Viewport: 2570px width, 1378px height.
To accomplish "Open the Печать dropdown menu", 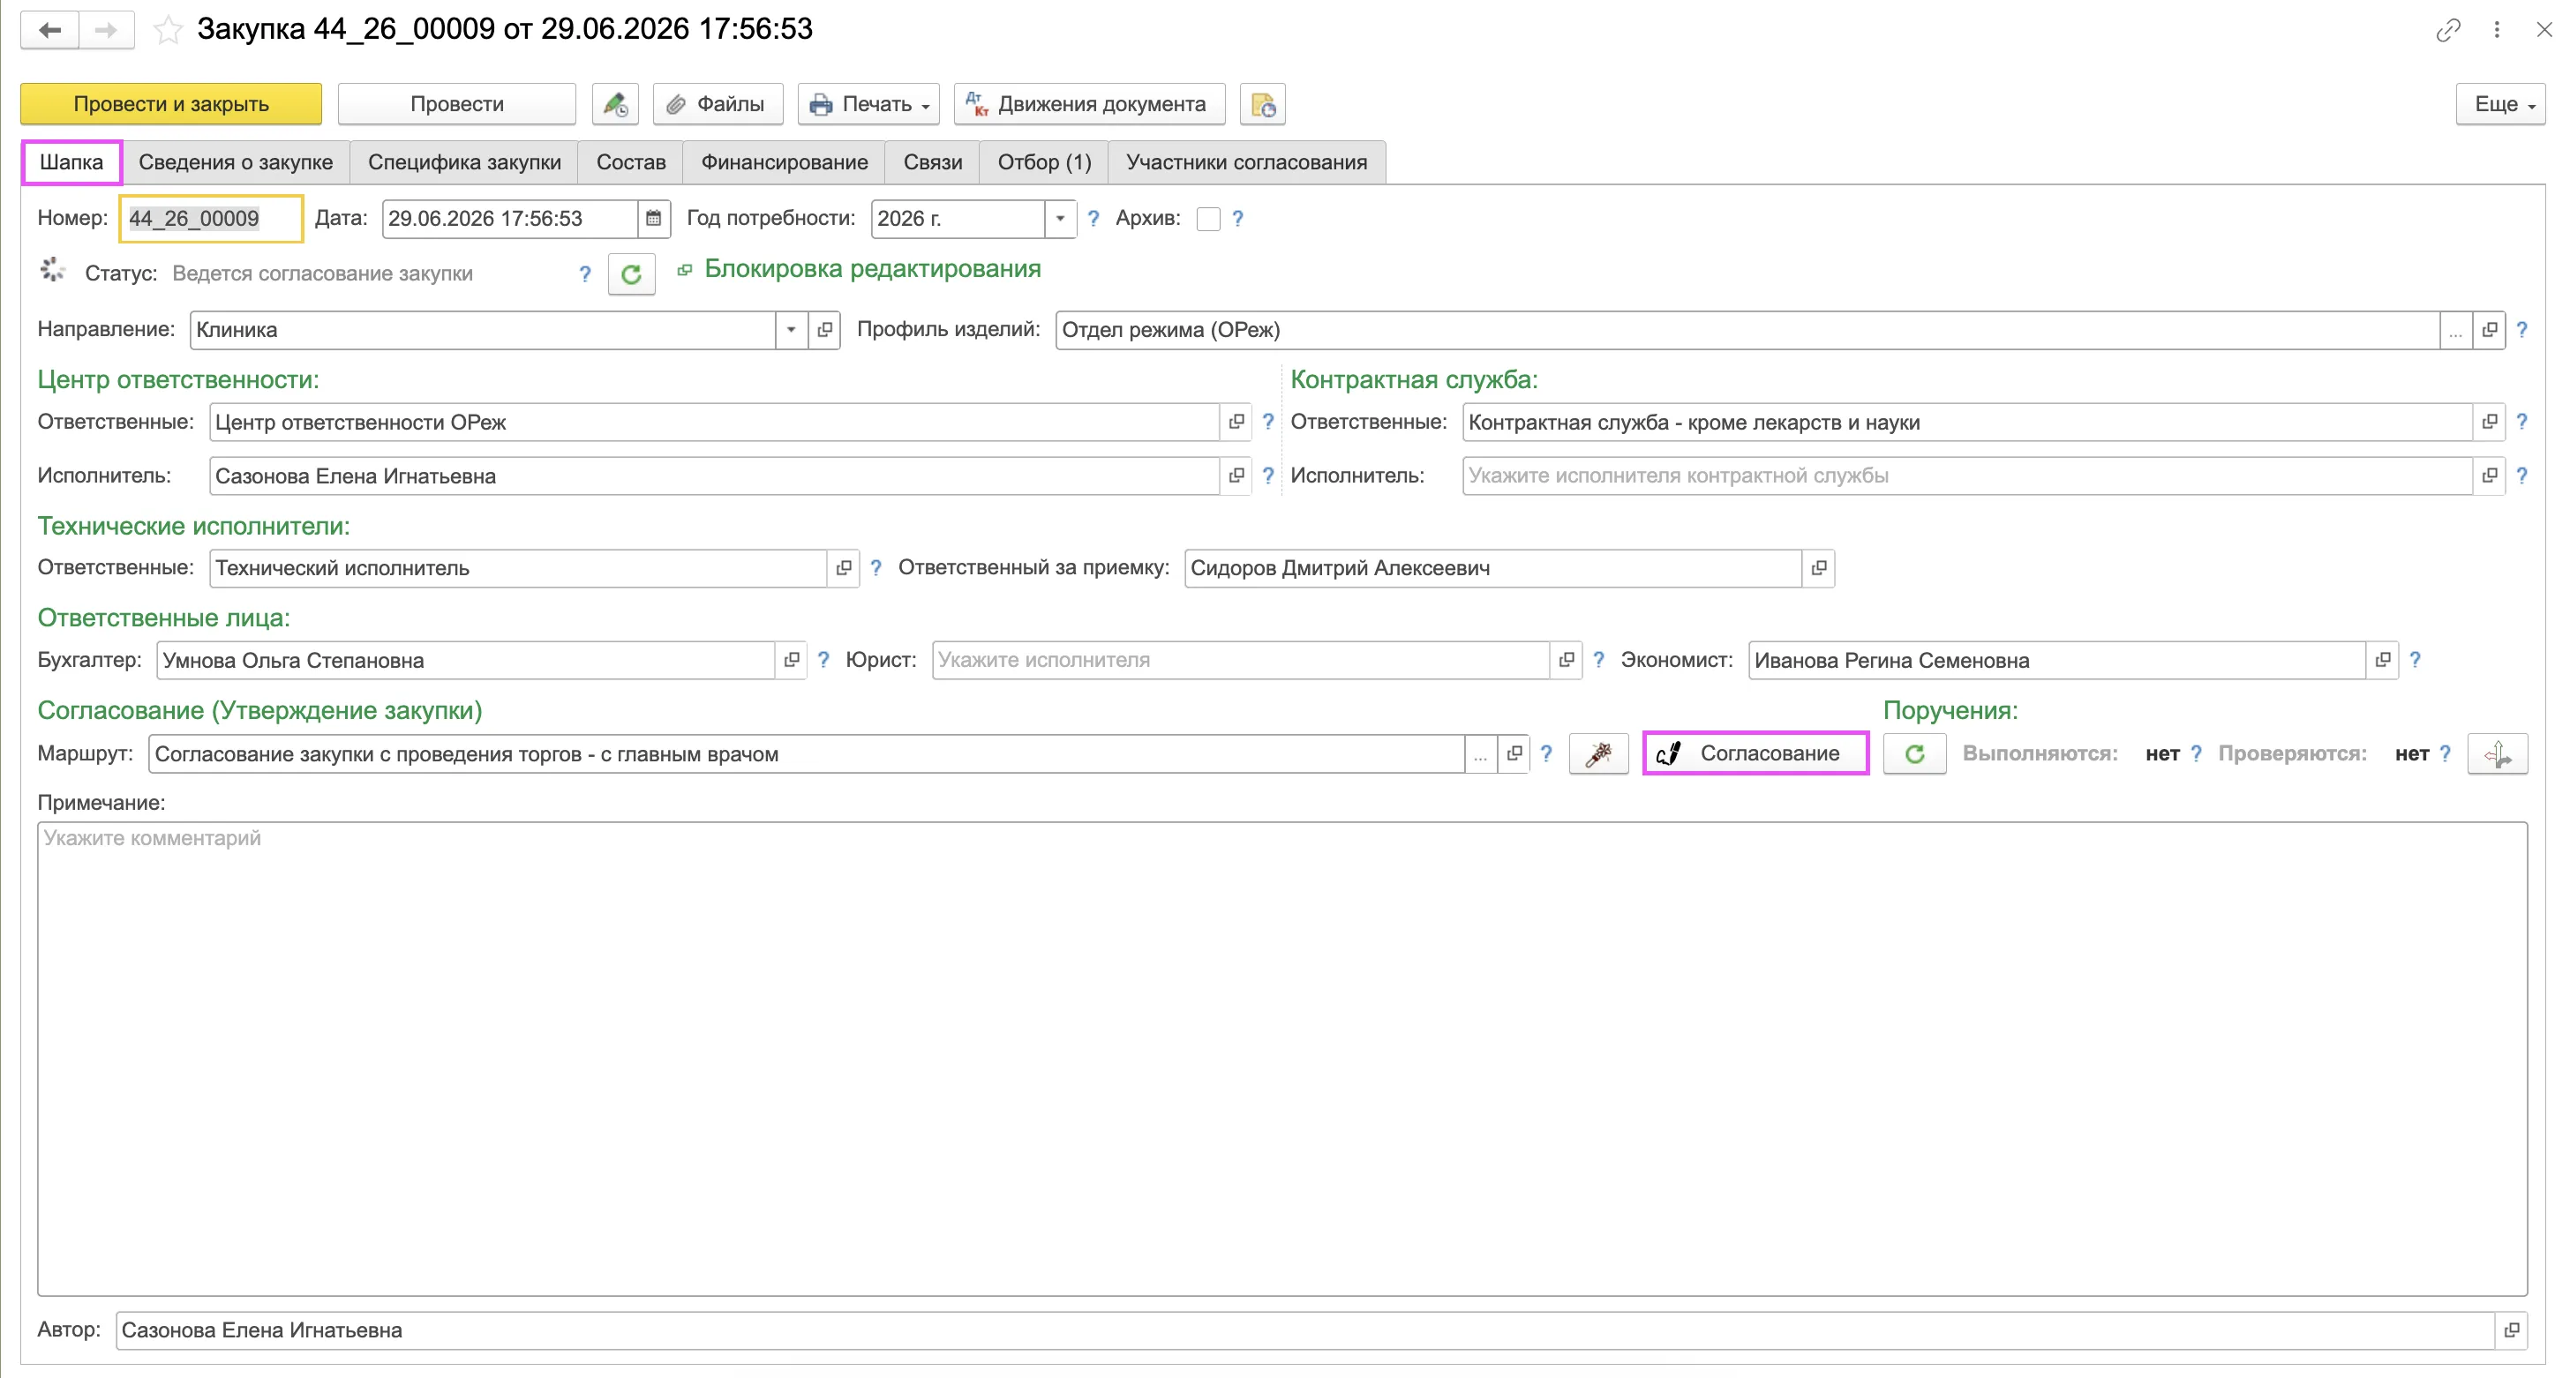I will tap(868, 104).
